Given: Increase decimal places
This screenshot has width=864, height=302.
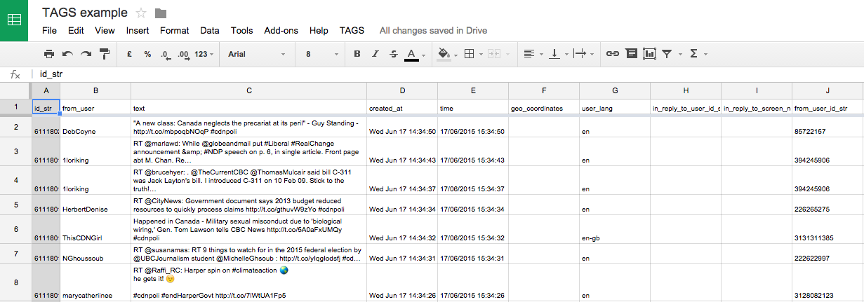Looking at the screenshot, I should 183,53.
